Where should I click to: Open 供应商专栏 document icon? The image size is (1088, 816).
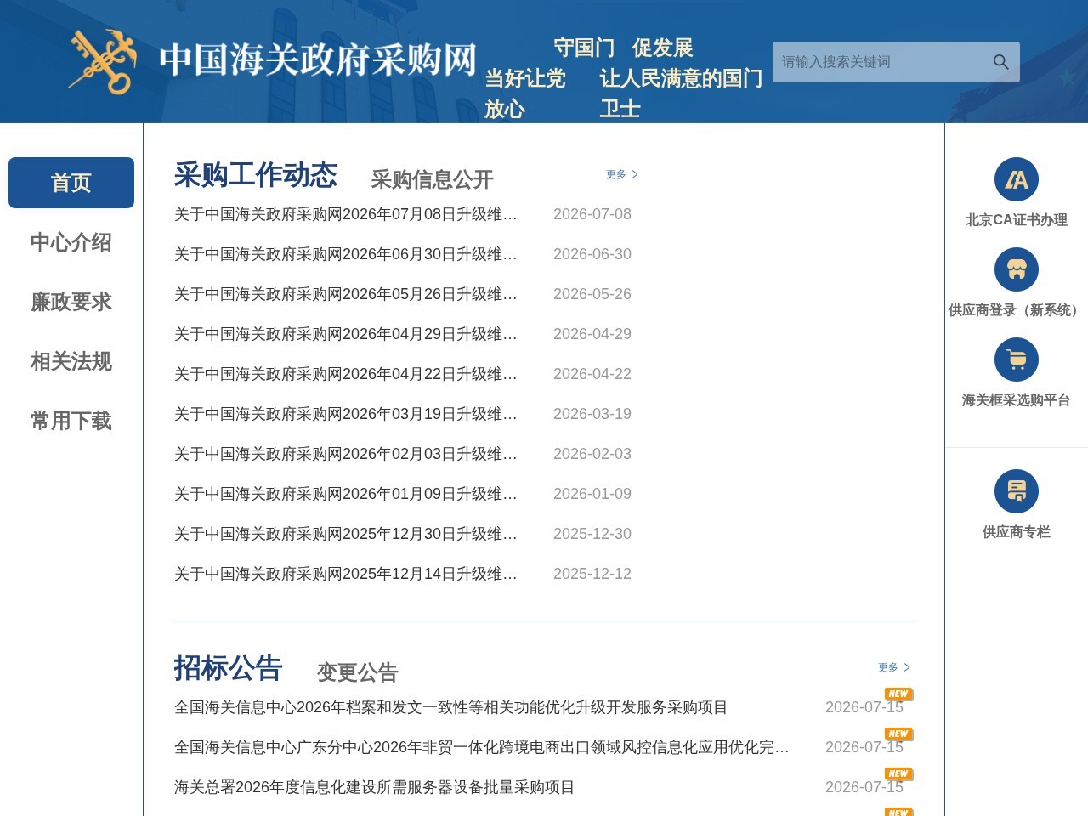coord(1017,491)
